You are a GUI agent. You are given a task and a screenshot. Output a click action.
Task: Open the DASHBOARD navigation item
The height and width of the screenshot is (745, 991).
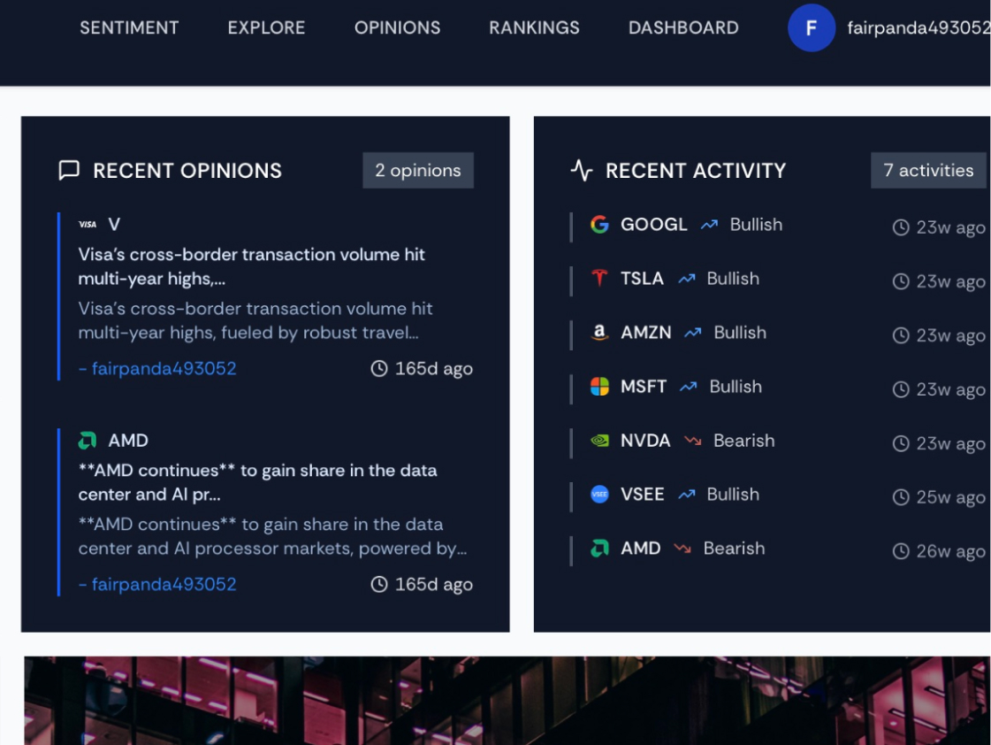(x=683, y=27)
